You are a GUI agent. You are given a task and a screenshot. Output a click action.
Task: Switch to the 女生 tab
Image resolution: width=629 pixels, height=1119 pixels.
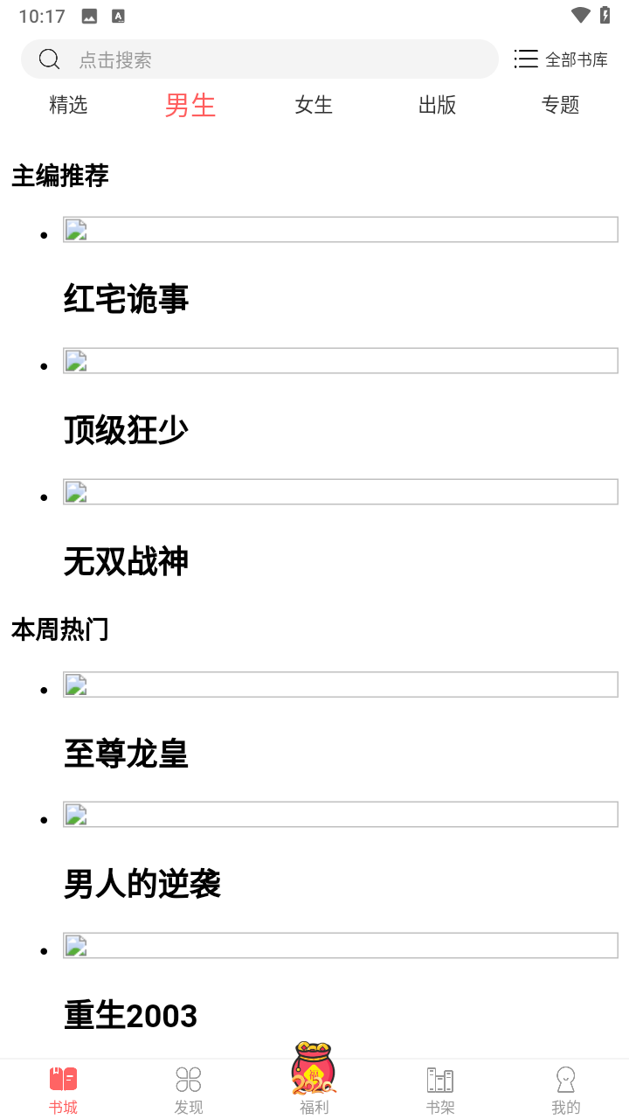(x=314, y=105)
